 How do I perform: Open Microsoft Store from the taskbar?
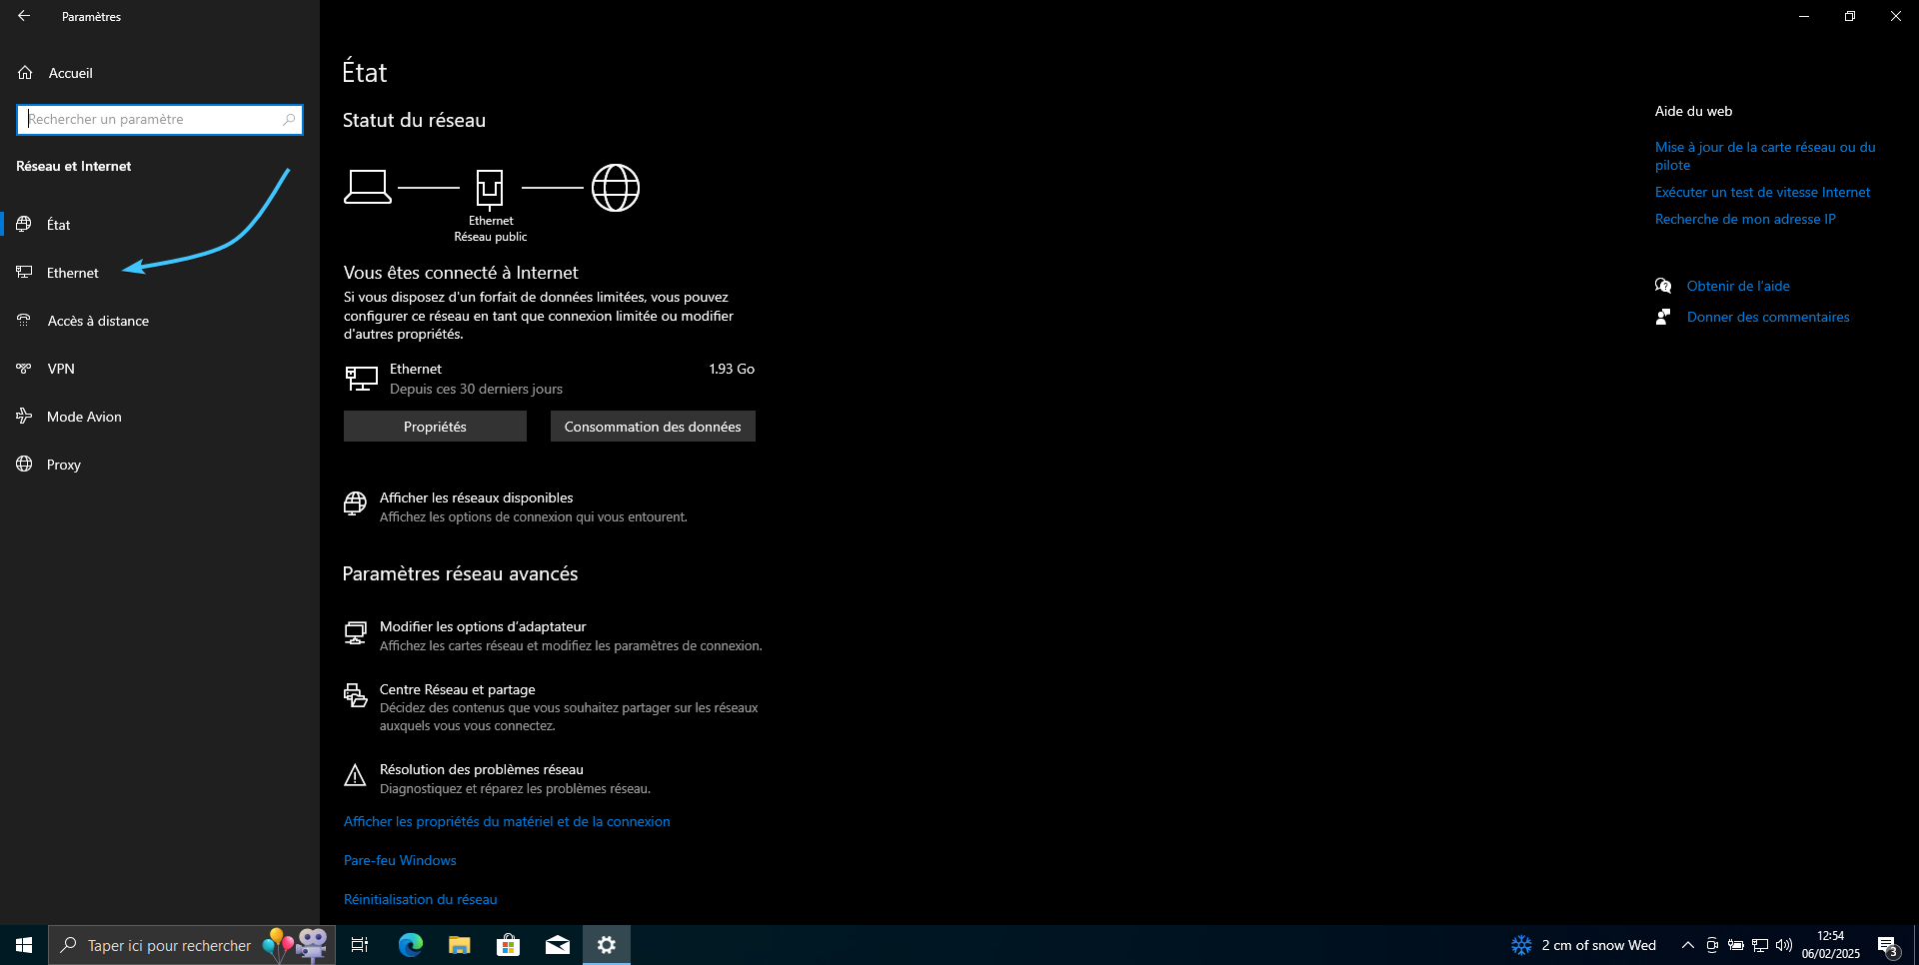coord(509,945)
